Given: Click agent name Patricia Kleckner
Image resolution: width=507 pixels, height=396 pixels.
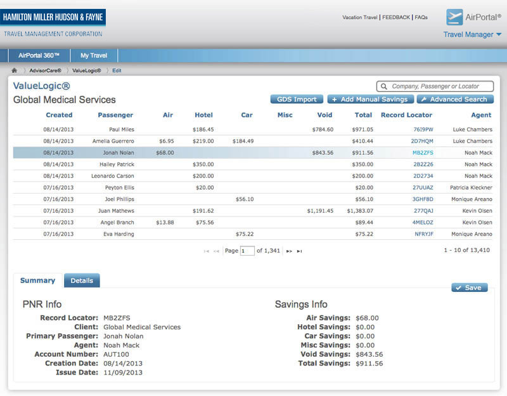Looking at the screenshot, I should point(471,188).
